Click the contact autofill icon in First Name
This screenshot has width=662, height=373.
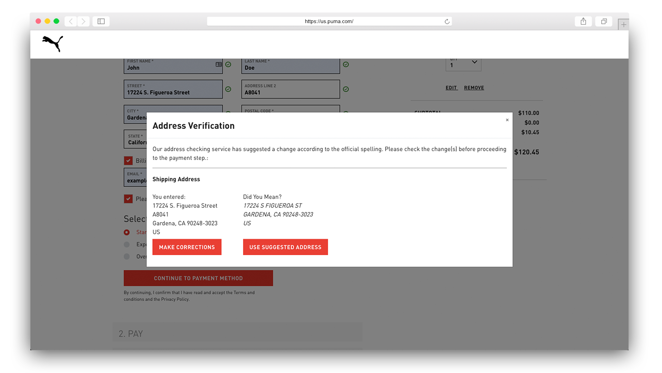click(219, 64)
